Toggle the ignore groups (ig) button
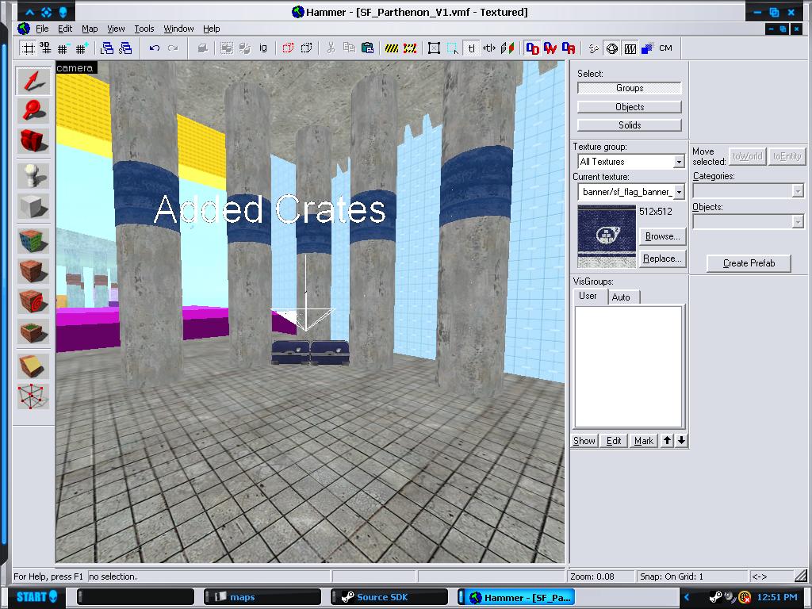Screen dimensions: 812x609 pos(263,48)
